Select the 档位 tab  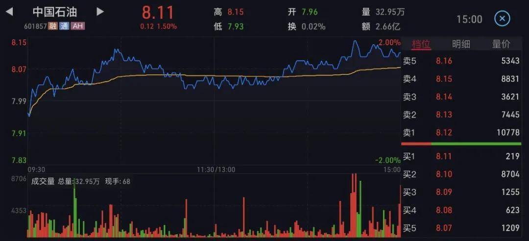tap(421, 44)
